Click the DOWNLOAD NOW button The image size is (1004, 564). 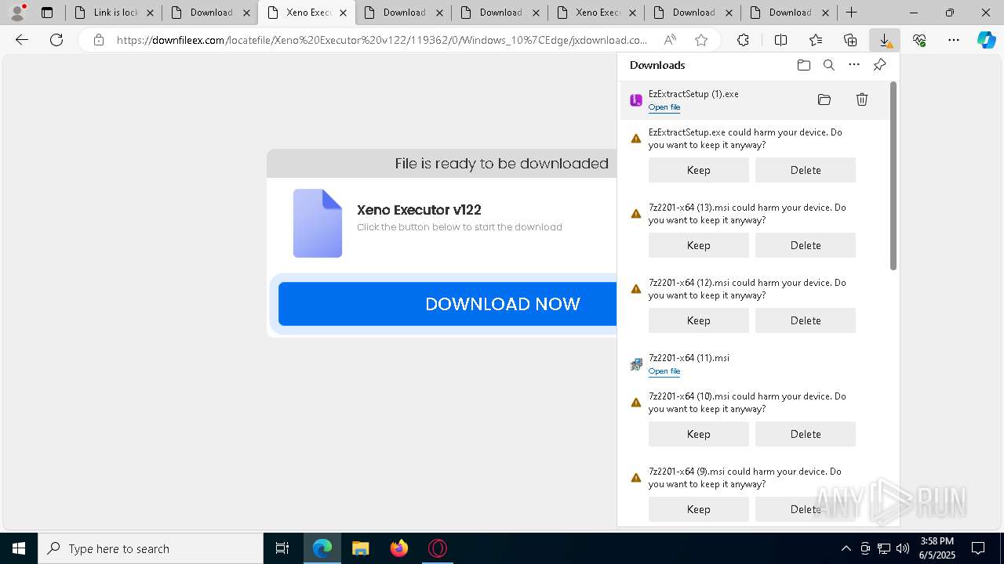[448, 304]
